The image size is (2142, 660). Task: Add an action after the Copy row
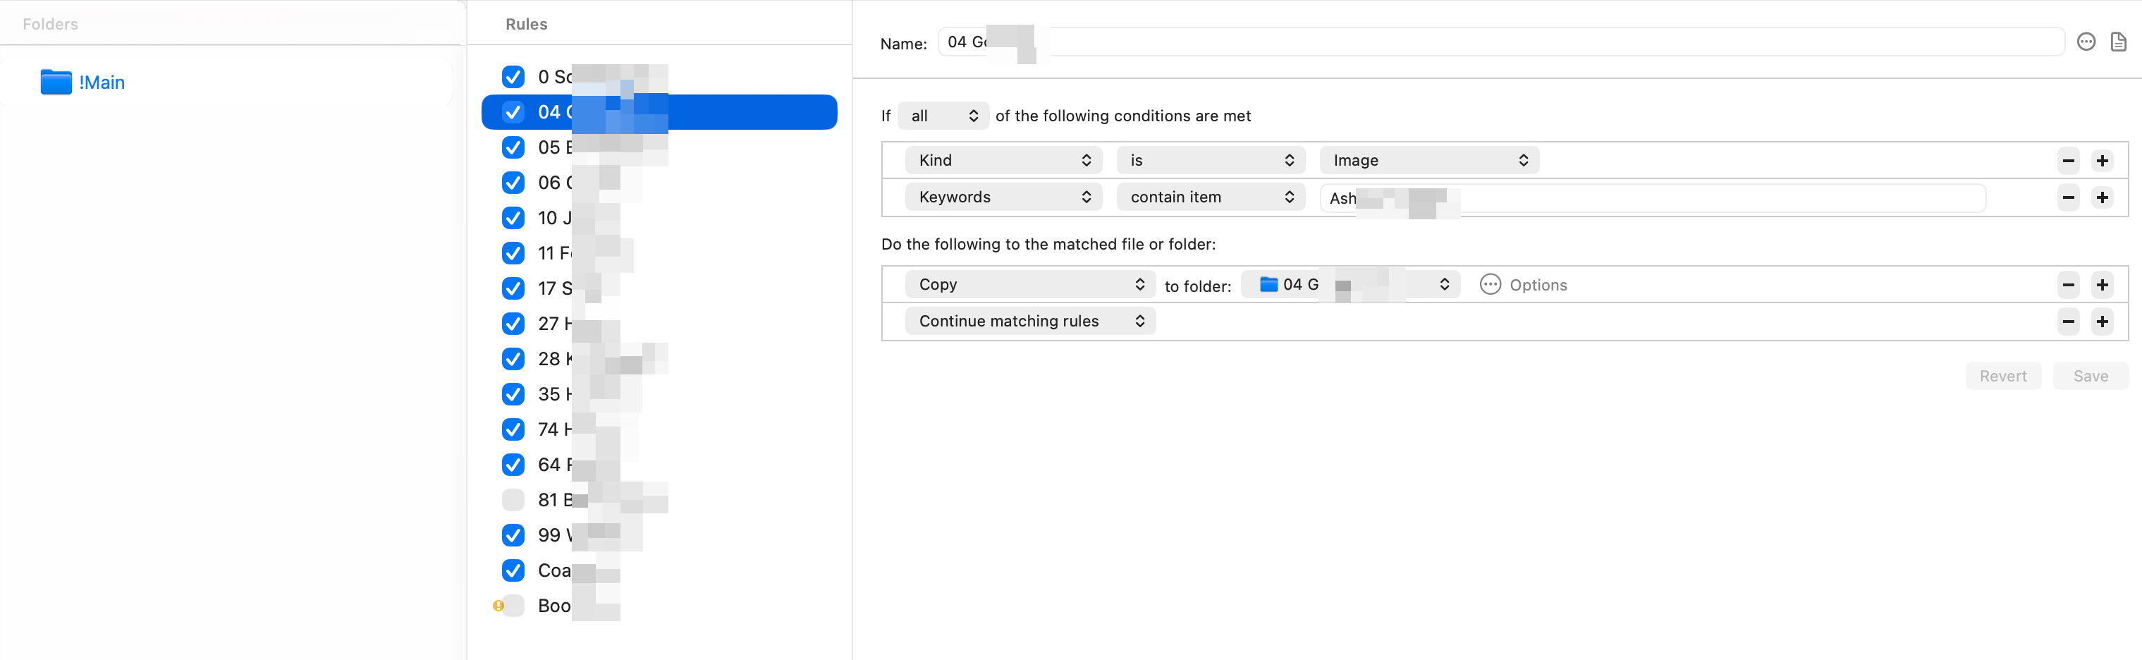(2102, 285)
